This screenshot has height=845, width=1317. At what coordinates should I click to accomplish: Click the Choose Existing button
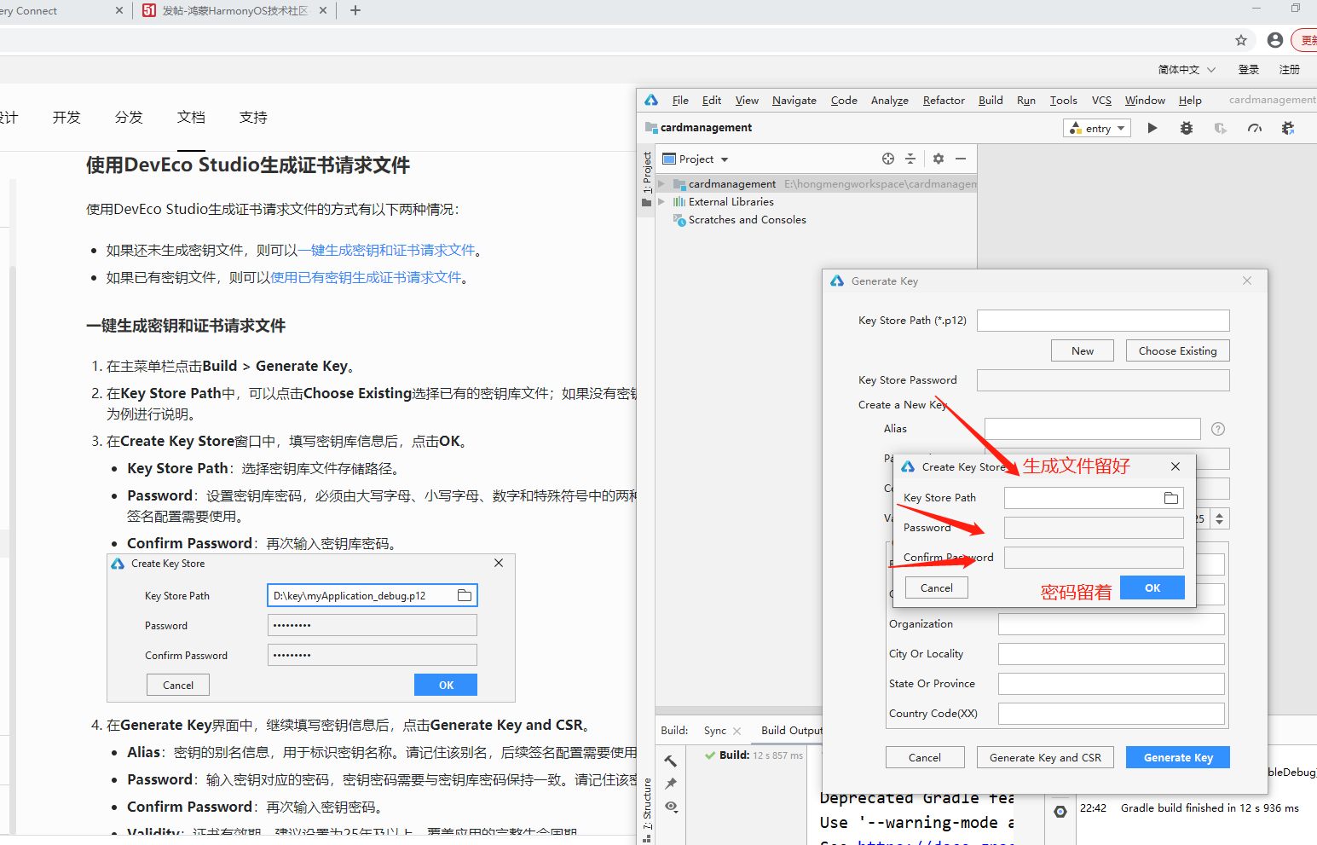(x=1178, y=351)
